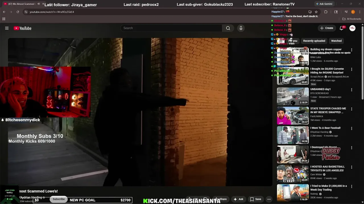The image size is (364, 204).
Task: Open title 'I Bought An $8,000 Corvette'
Action: click(x=327, y=71)
